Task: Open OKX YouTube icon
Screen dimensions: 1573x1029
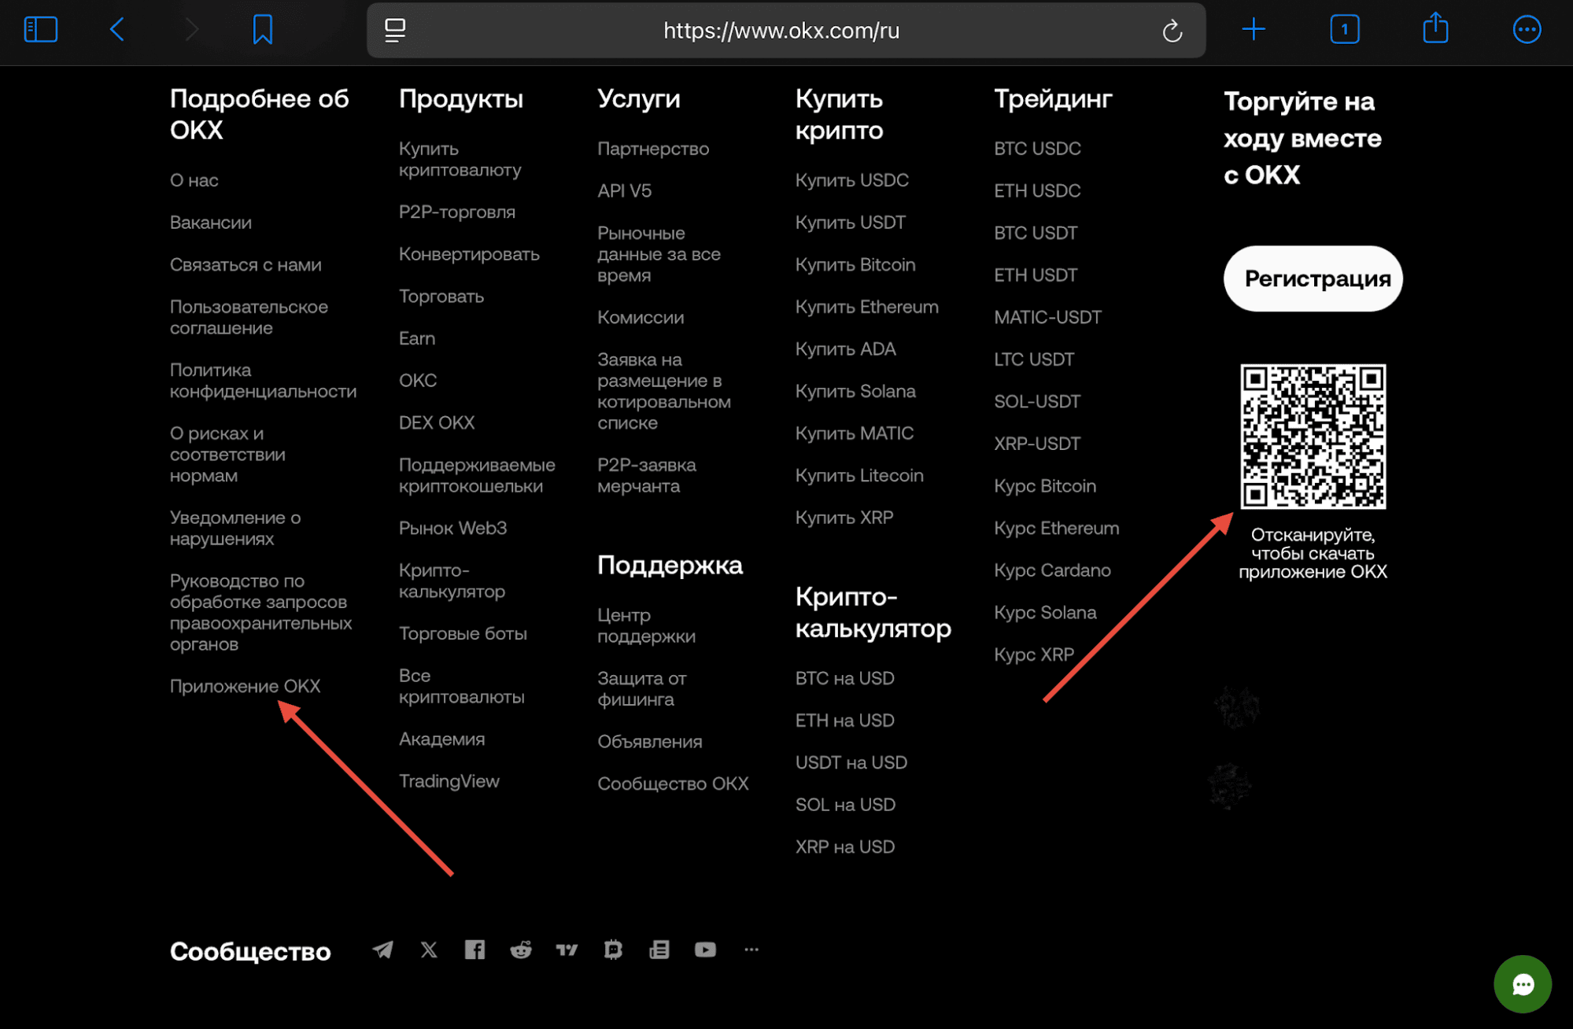Action: [x=705, y=950]
